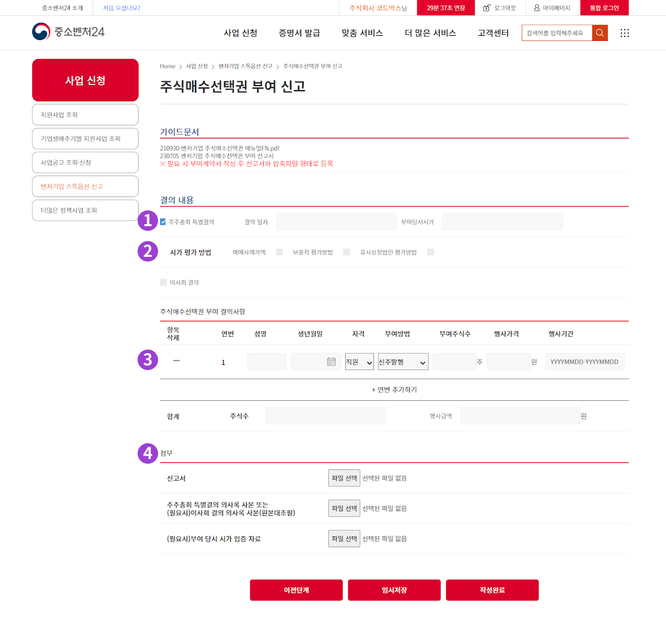This screenshot has width=666, height=627.
Task: Select 사업공고 조회·신청 in sidebar
Action: pyautogui.click(x=85, y=162)
